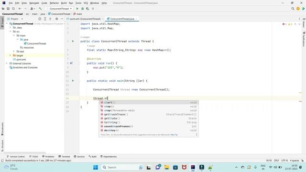Open the Maven tool window on right edge
The image size is (306, 172).
coord(304,23)
